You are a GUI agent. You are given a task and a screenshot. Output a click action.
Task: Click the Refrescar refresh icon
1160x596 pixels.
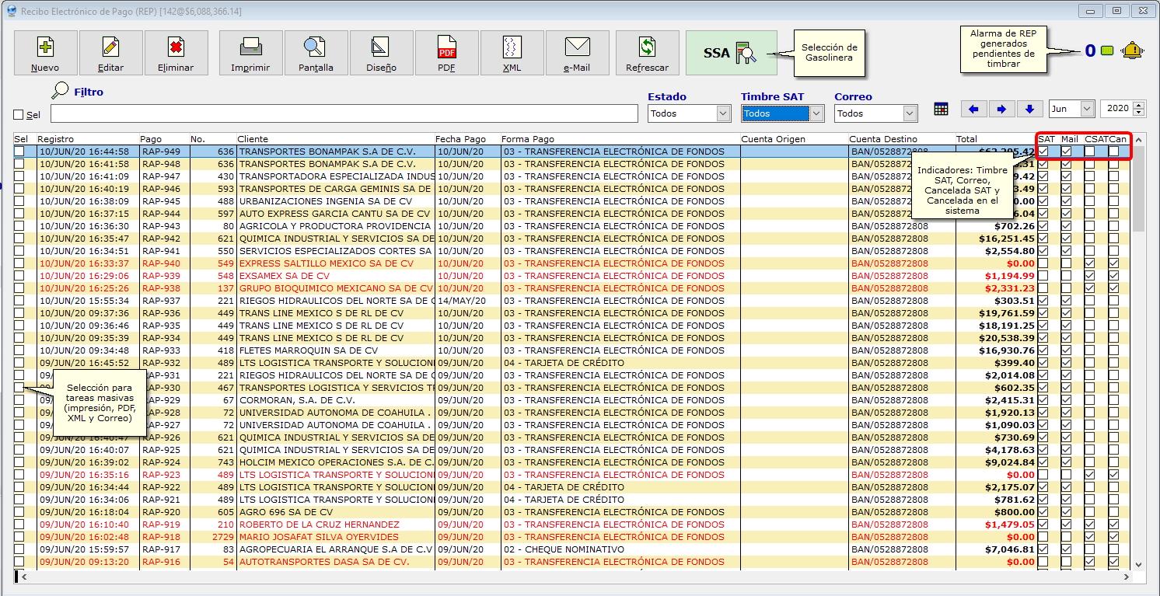pyautogui.click(x=647, y=48)
